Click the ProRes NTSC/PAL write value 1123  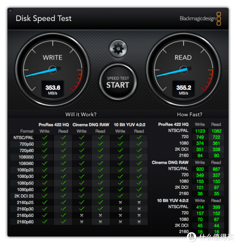200,131
